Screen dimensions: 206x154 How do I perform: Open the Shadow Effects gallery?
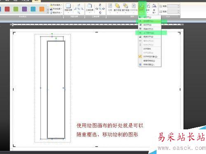click(x=68, y=8)
